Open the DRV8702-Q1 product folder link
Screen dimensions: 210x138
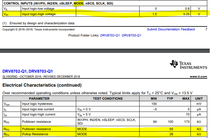click(110, 35)
